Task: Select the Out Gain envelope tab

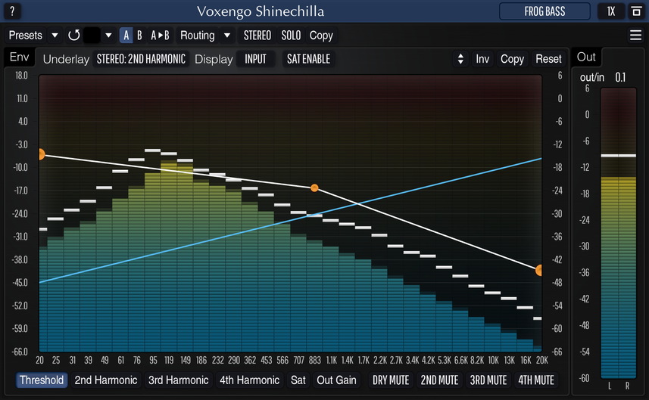Action: pos(336,380)
